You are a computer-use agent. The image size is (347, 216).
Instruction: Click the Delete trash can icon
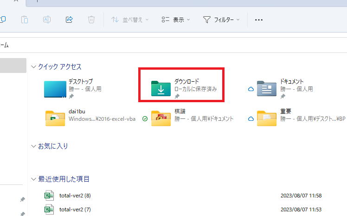tap(91, 20)
